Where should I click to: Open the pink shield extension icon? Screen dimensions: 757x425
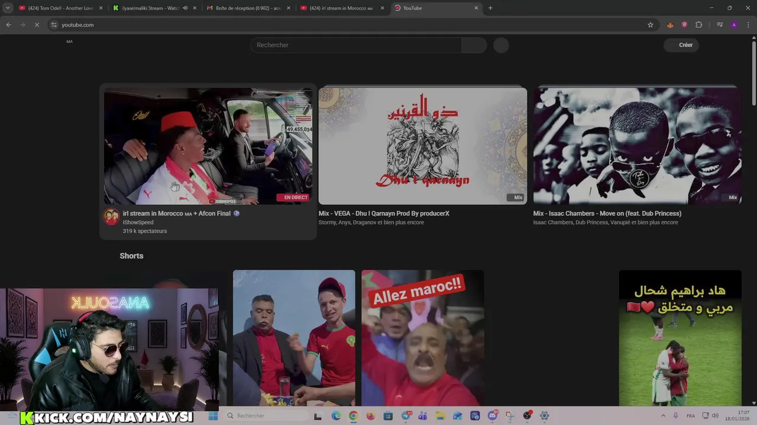click(684, 25)
